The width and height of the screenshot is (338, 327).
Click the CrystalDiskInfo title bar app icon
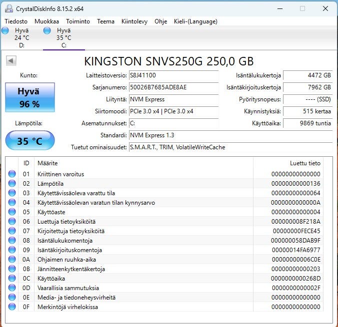click(9, 8)
